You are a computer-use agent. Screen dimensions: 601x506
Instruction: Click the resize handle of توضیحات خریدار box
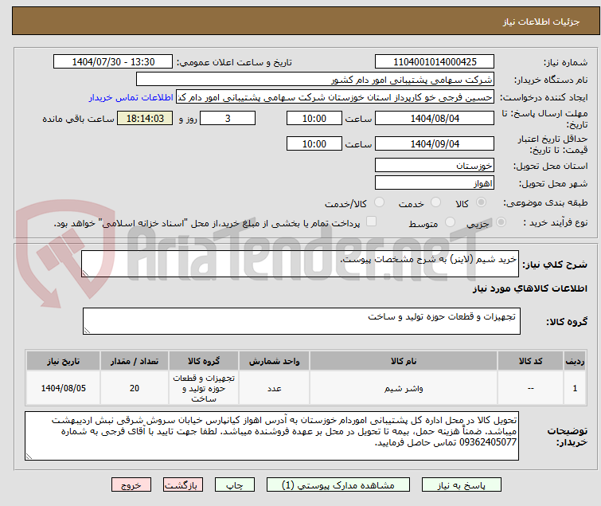29,457
